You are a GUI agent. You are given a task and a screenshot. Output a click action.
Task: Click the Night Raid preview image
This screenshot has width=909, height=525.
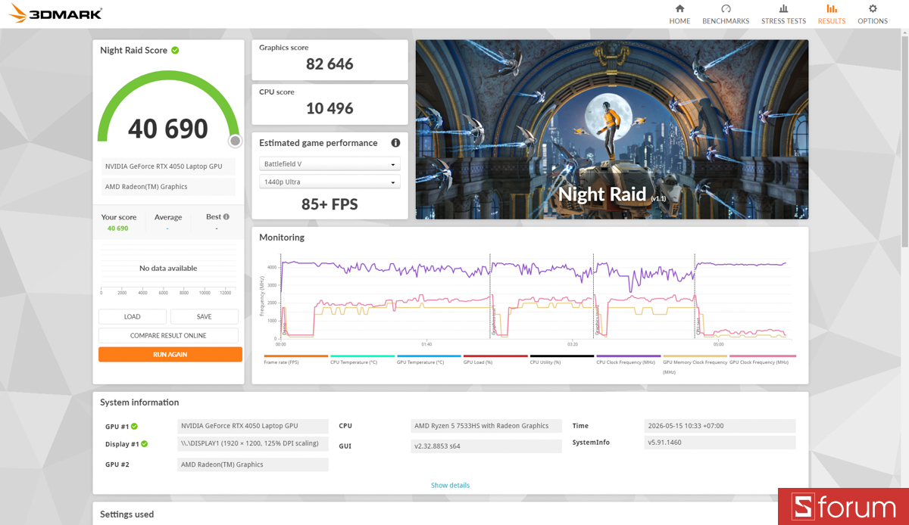612,129
